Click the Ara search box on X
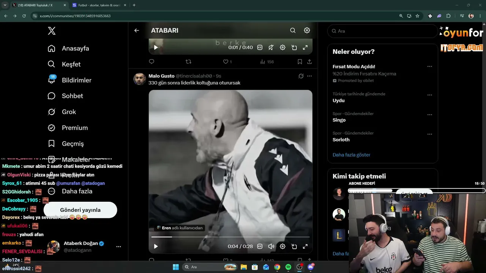This screenshot has height=273, width=486. (x=383, y=31)
